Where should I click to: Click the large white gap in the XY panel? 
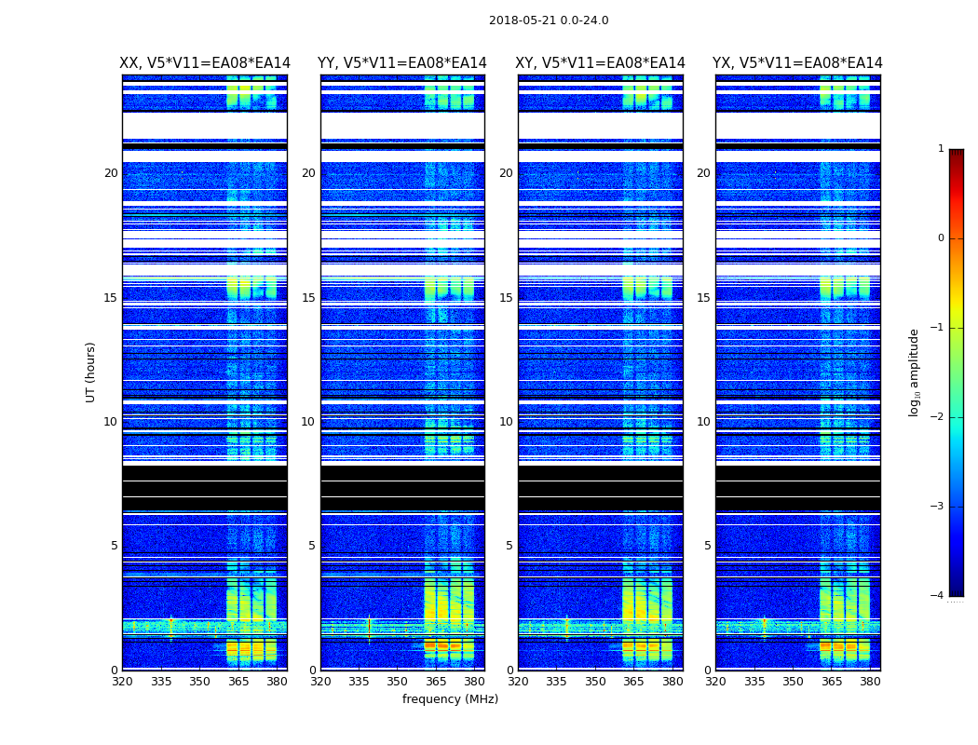click(600, 126)
